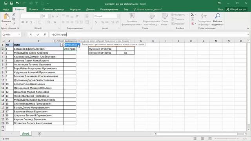
Task: Click Insert cells (Вставить) in Ячейки group
Action: (178, 15)
